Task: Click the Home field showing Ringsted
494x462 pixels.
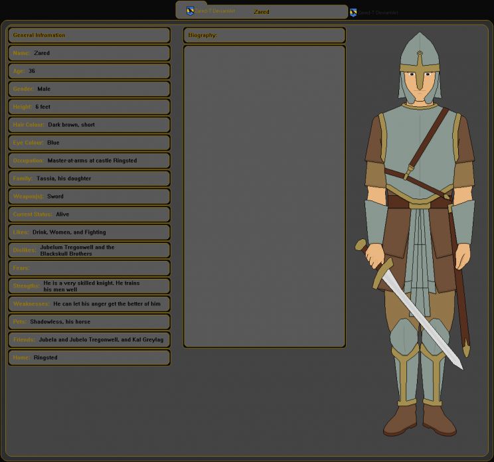Action: [x=89, y=358]
